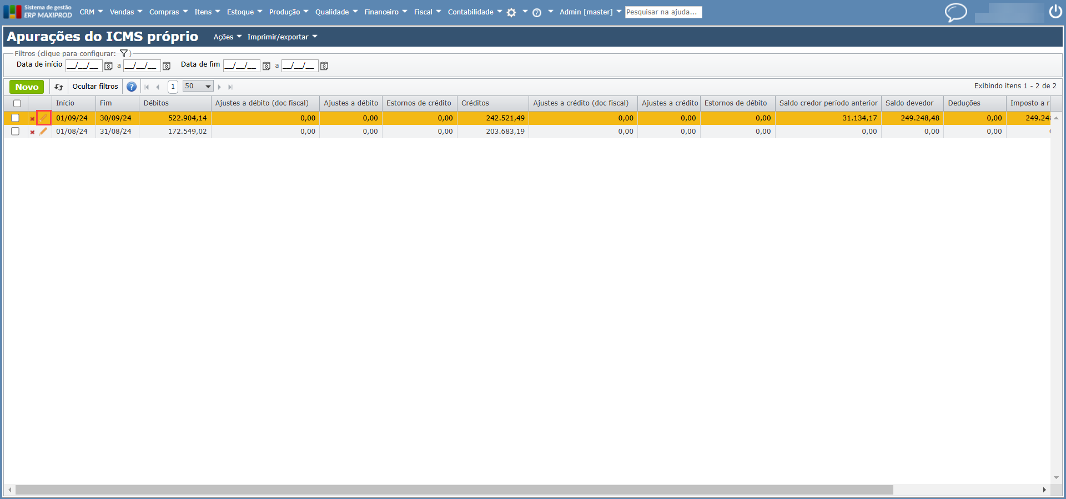Delete the 01/09/24 apuração row

coord(32,118)
